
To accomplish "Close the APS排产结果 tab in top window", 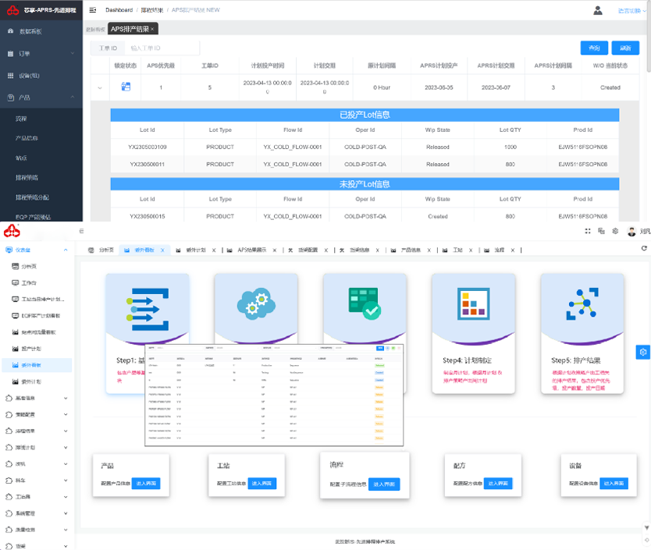I will click(x=152, y=29).
